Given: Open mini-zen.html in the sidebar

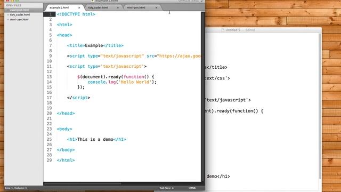Looking at the screenshot, I should click(19, 20).
